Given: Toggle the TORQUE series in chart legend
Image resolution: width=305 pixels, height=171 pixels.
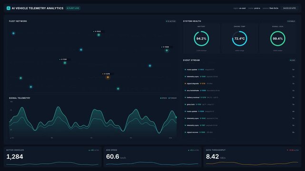Looking at the screenshot, I should [173, 98].
